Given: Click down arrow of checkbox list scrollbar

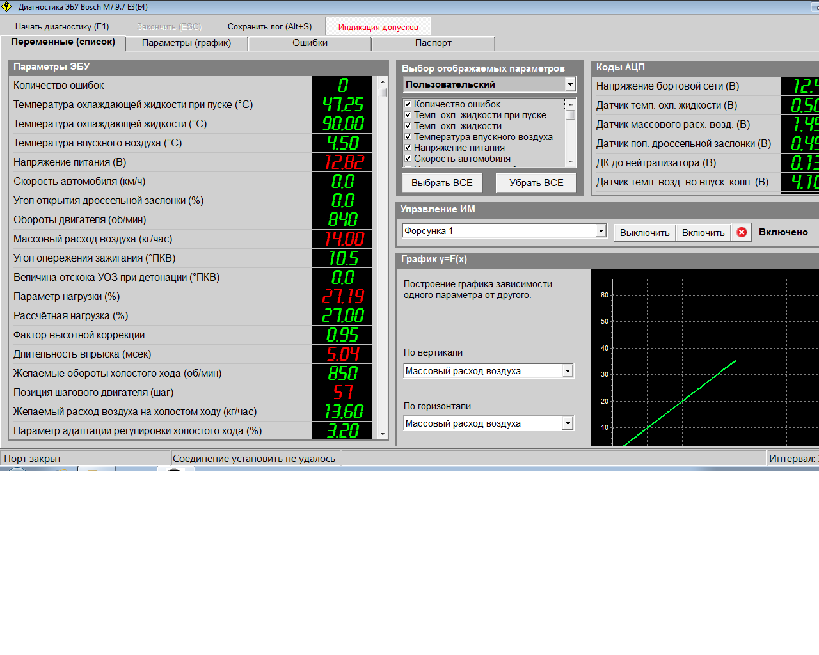Looking at the screenshot, I should (571, 162).
